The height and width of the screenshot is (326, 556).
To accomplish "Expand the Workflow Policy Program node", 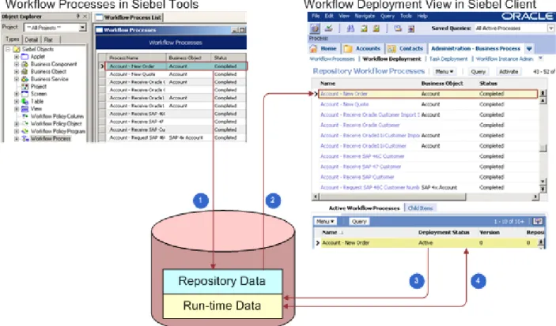I will (x=17, y=131).
